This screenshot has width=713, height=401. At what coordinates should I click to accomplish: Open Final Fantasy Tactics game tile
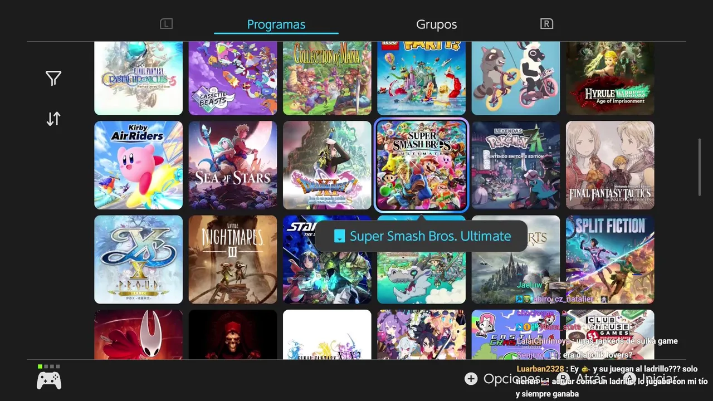coord(610,165)
